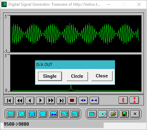Click the spectrum peak in lower plot

point(71,87)
